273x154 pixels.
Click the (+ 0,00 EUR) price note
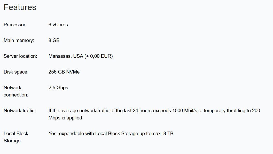(x=99, y=56)
